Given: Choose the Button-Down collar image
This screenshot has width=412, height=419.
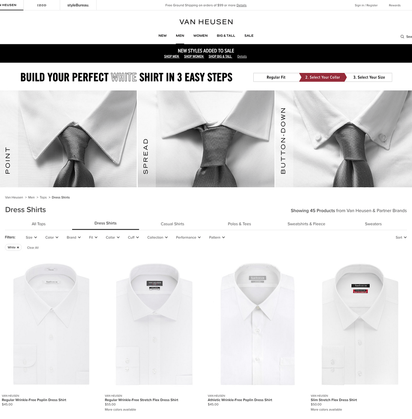Looking at the screenshot, I should pyautogui.click(x=344, y=139).
